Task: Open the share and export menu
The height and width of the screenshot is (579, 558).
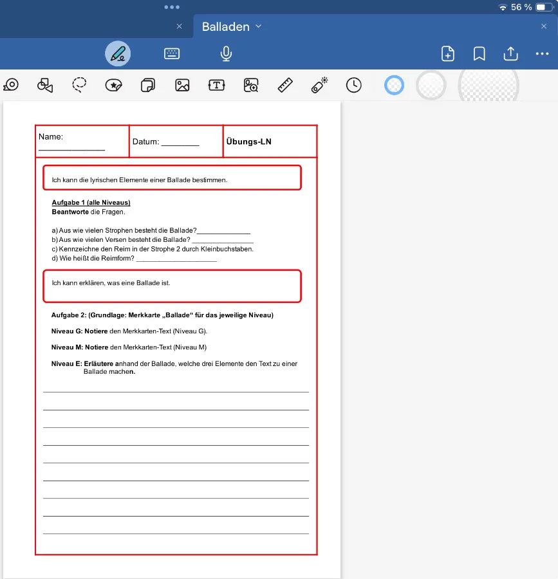Action: (510, 54)
